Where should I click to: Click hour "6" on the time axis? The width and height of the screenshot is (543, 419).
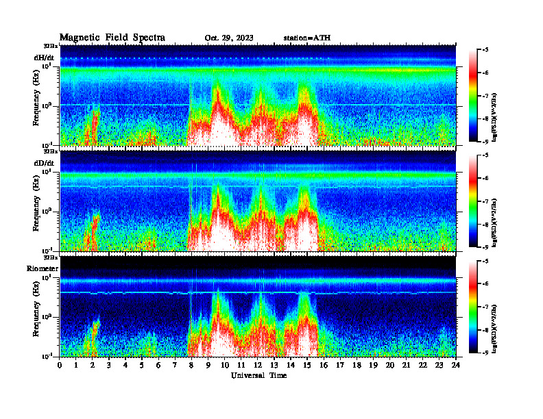(158, 365)
